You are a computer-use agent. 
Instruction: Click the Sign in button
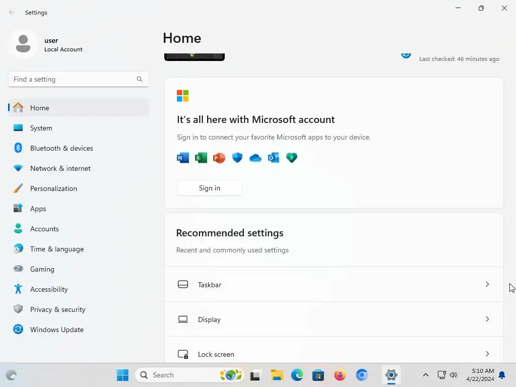click(x=209, y=188)
